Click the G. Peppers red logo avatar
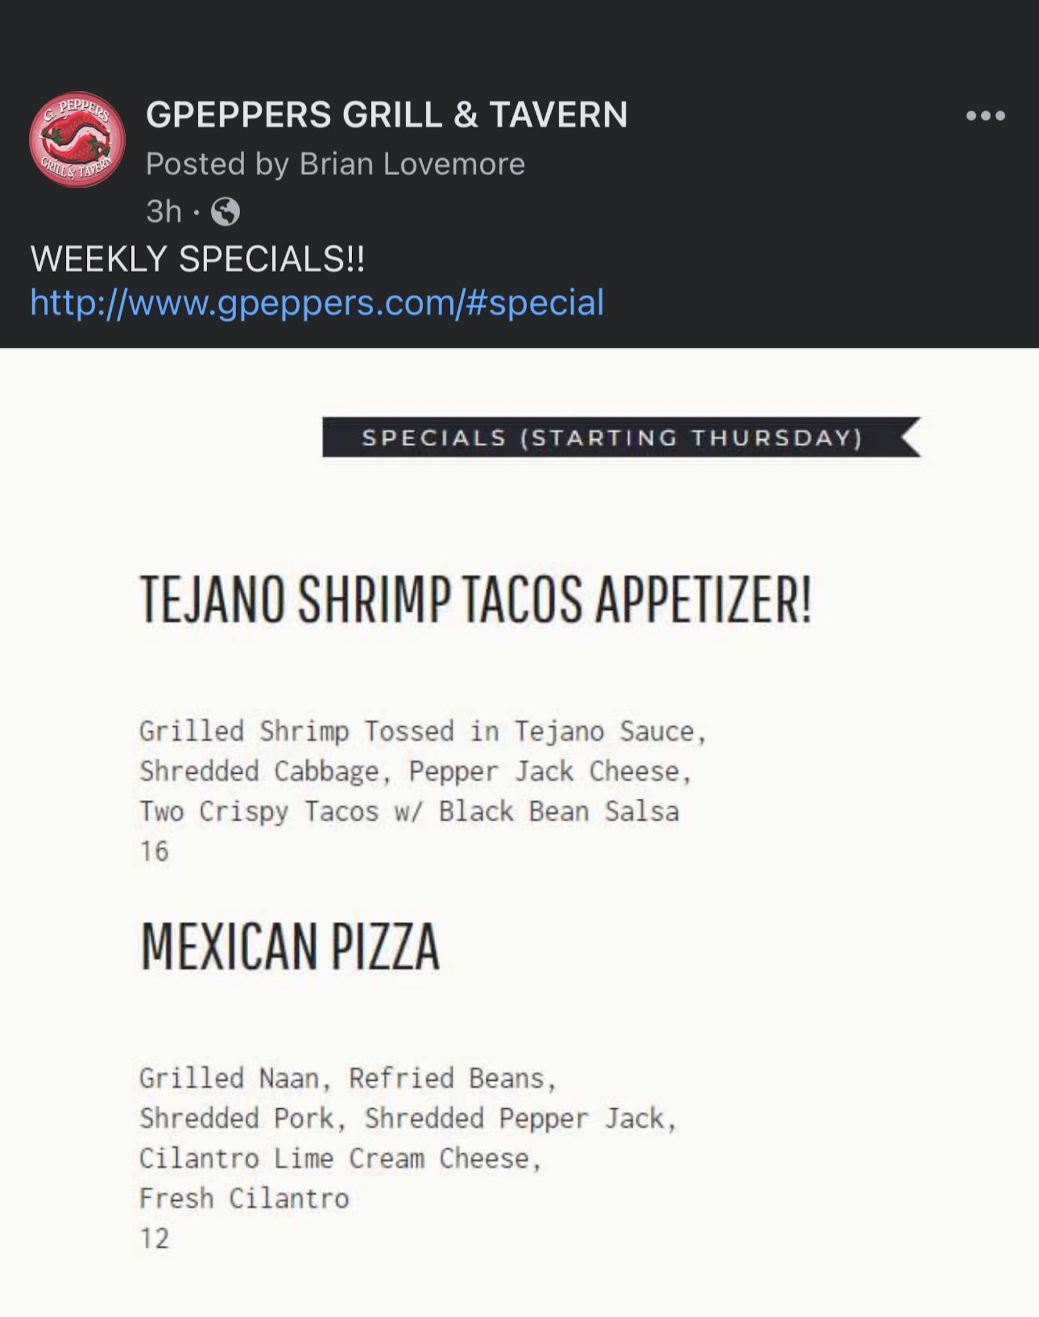Image resolution: width=1039 pixels, height=1317 pixels. (77, 140)
